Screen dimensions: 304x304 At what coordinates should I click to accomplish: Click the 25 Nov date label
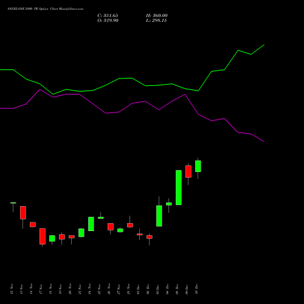[99, 289]
